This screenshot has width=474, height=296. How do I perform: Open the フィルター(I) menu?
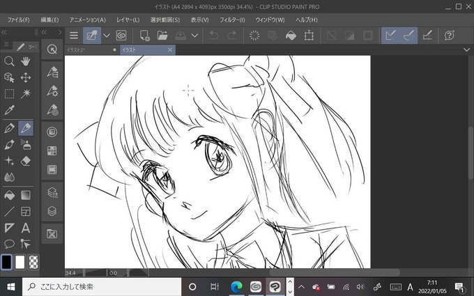tap(232, 20)
